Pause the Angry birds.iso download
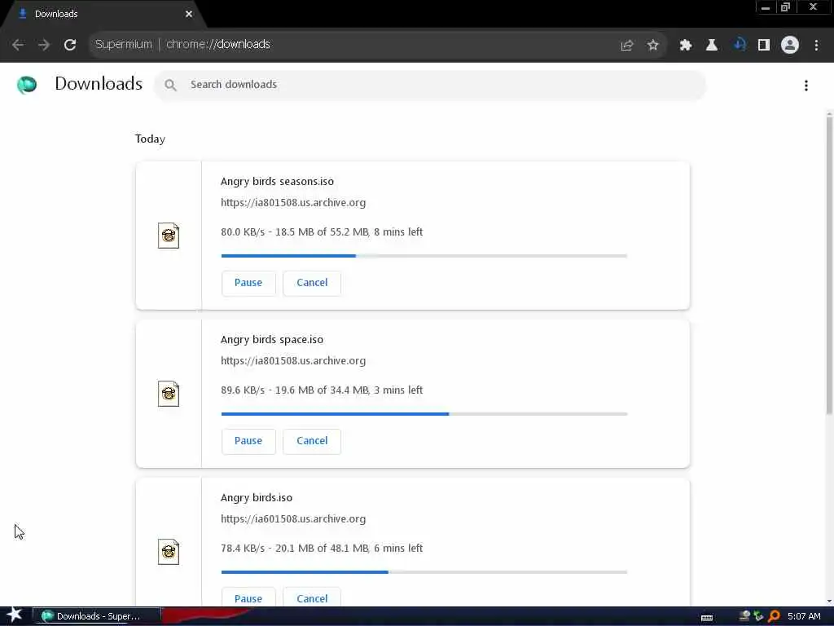 [x=248, y=597]
